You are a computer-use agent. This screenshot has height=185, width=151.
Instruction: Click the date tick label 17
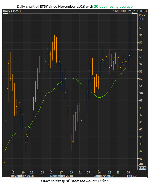[61, 172]
